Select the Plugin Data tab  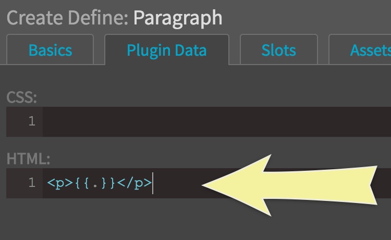click(x=166, y=50)
